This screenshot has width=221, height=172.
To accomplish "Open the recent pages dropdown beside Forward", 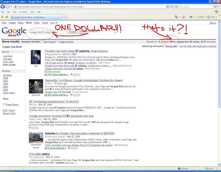I will [11, 7].
